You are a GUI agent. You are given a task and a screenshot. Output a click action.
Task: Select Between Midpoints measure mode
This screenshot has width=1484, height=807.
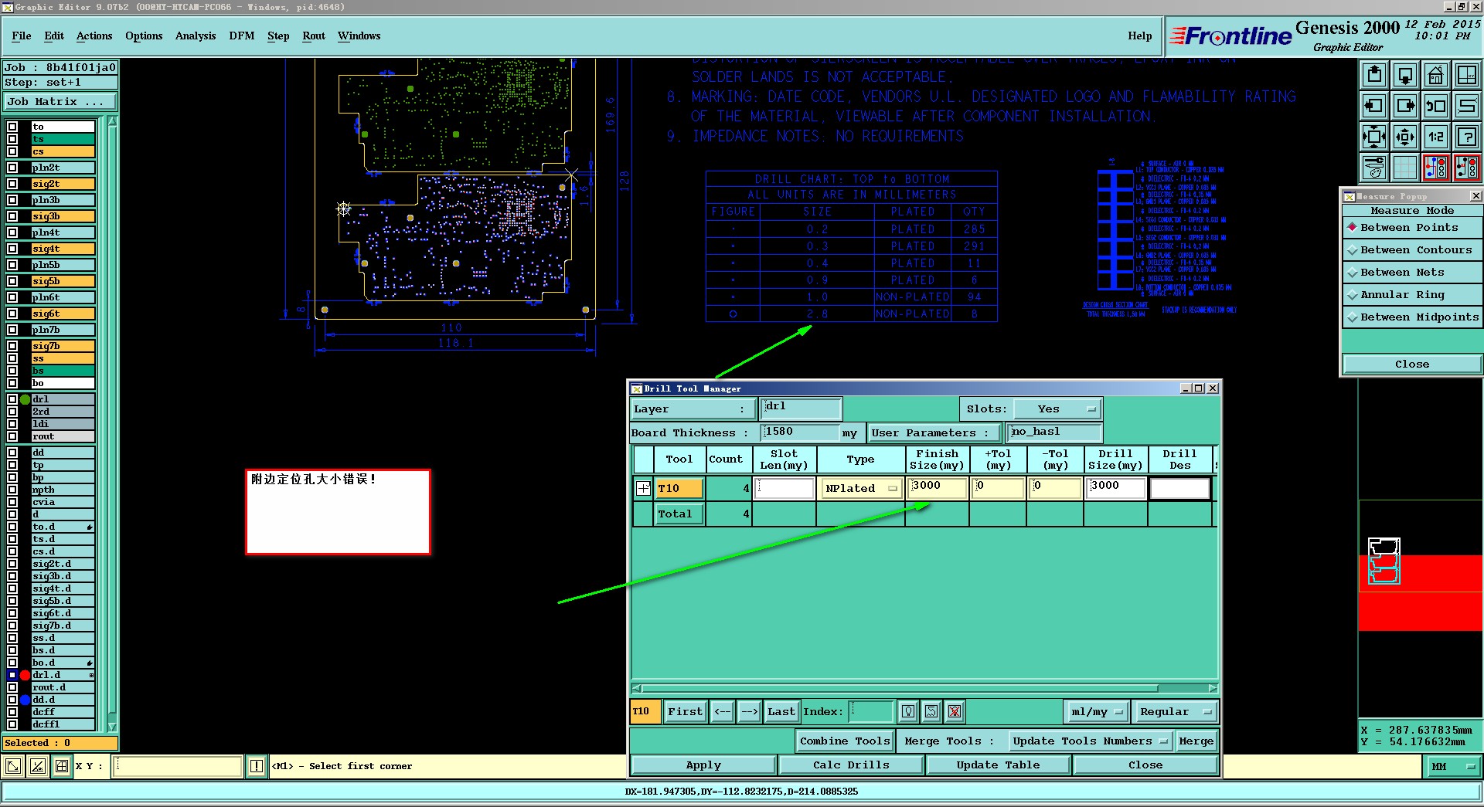(x=1411, y=317)
